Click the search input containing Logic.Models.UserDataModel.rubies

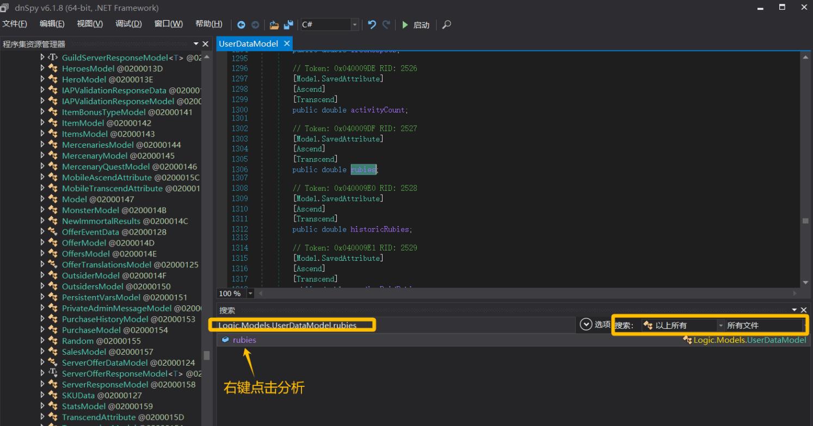coord(395,325)
